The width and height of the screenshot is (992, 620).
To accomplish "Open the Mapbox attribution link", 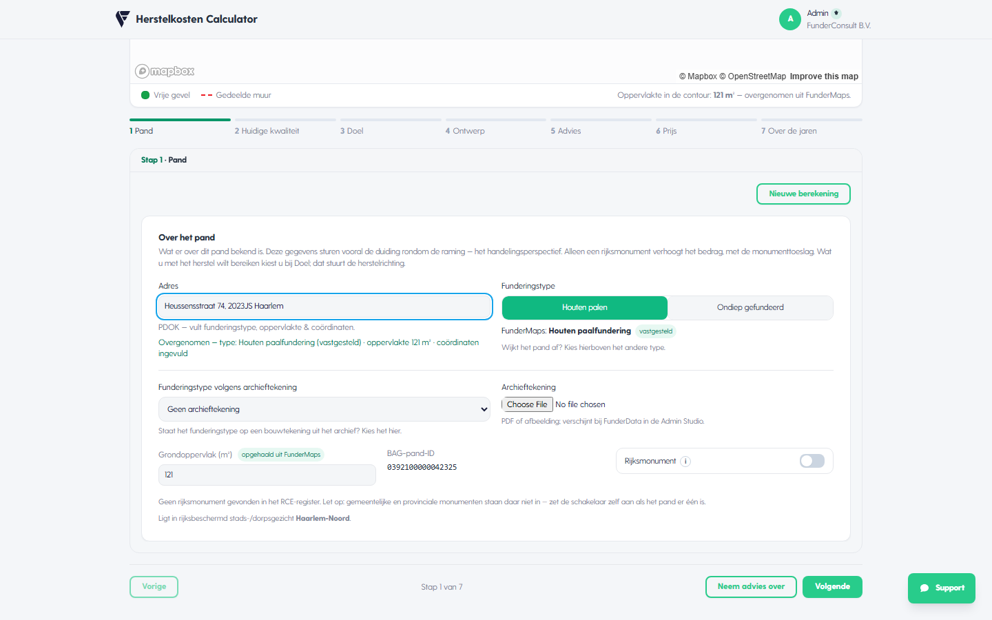I will 698,76.
